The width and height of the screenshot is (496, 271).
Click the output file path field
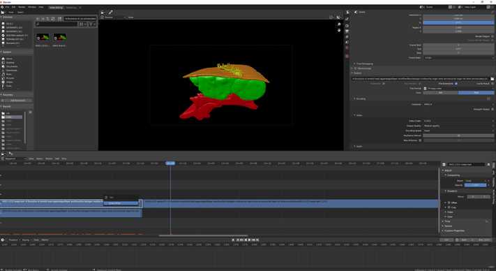coord(421,78)
